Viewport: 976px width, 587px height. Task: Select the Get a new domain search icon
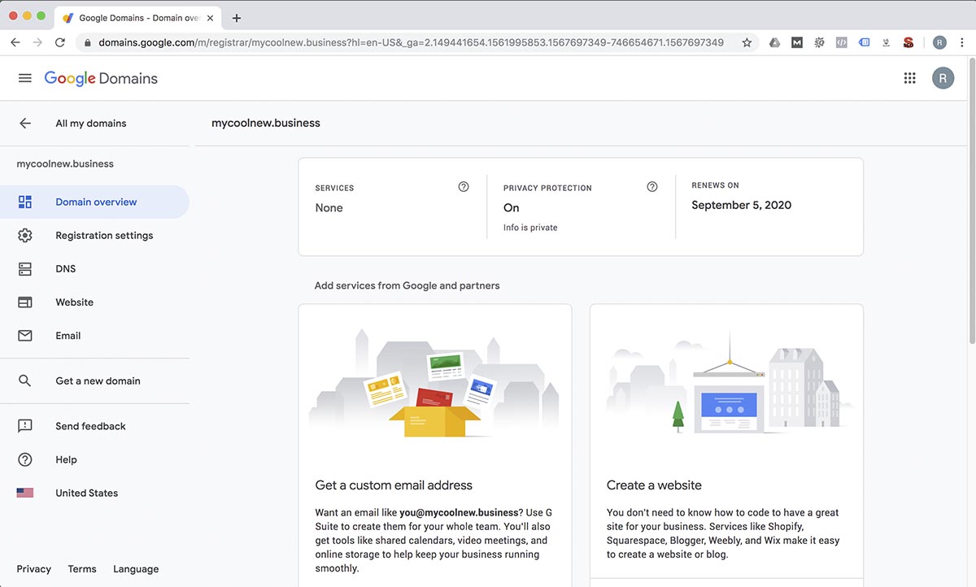coord(24,380)
